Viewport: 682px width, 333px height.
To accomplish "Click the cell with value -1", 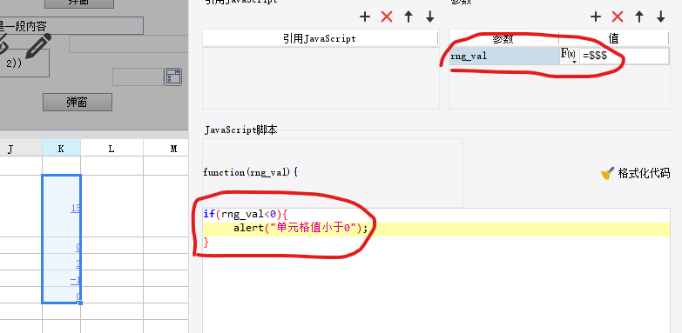I will click(x=61, y=279).
